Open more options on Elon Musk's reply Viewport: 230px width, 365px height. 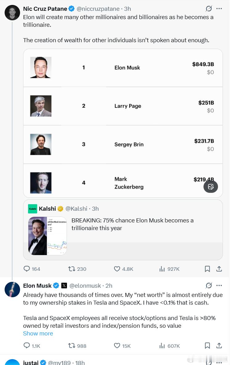point(219,286)
